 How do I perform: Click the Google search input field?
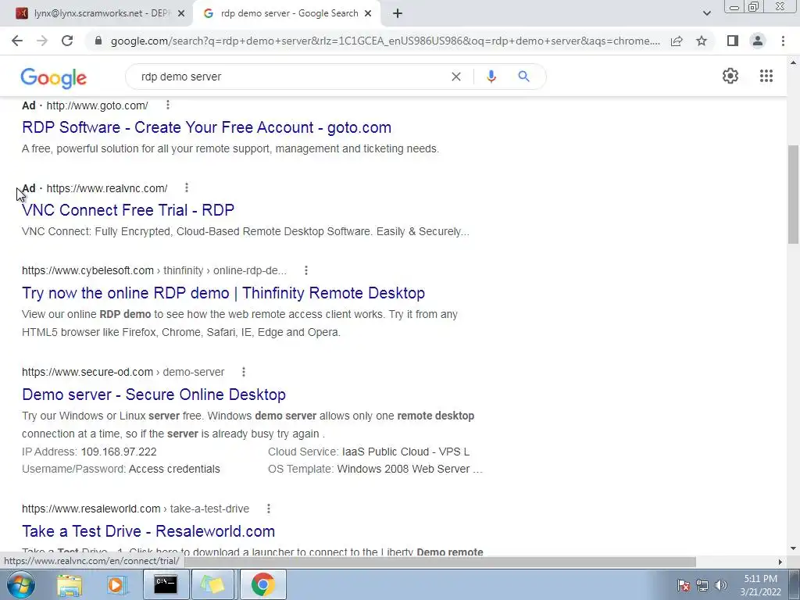291,77
